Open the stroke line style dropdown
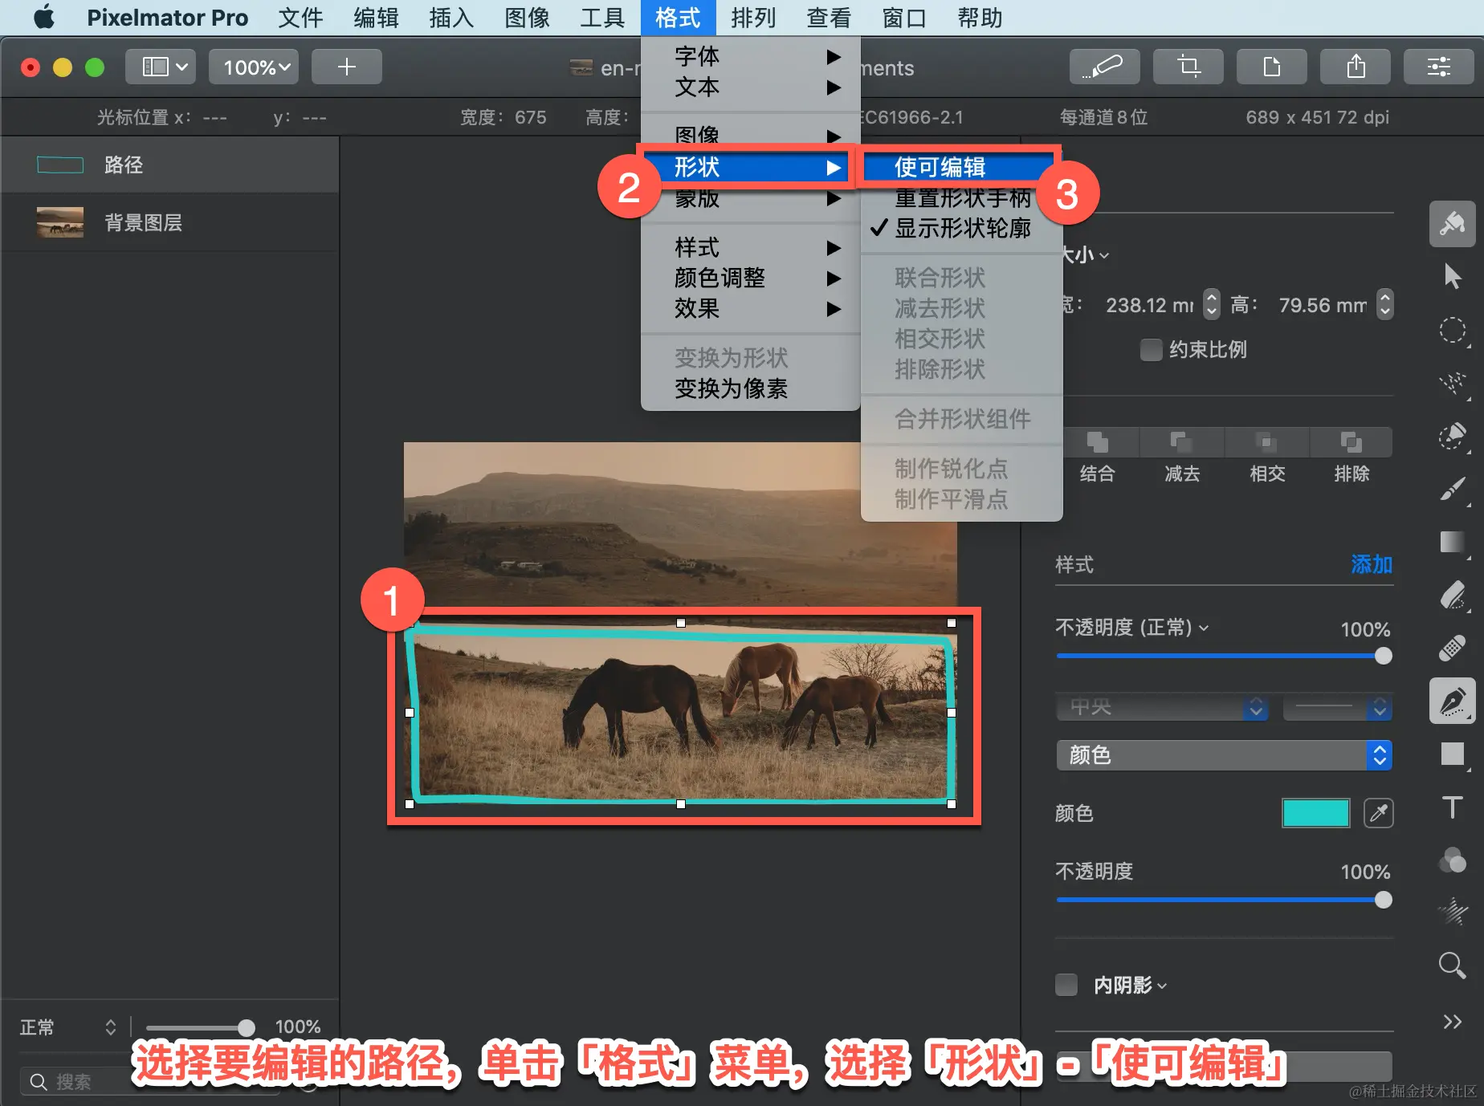 tap(1337, 707)
